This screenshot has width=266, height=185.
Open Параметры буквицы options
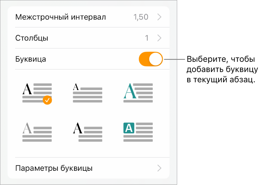[88, 168]
